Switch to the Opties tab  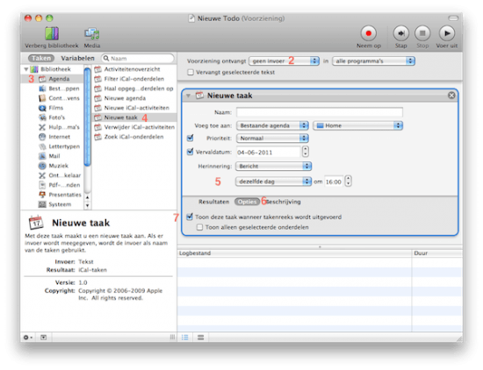coord(247,202)
